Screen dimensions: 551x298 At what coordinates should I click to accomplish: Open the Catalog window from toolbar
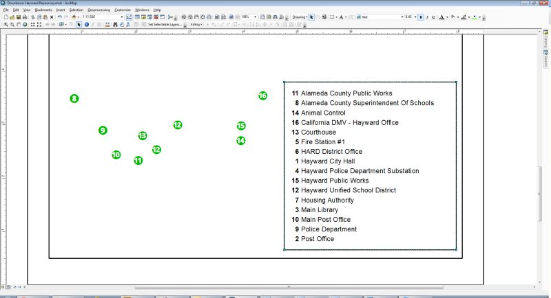coord(143,16)
